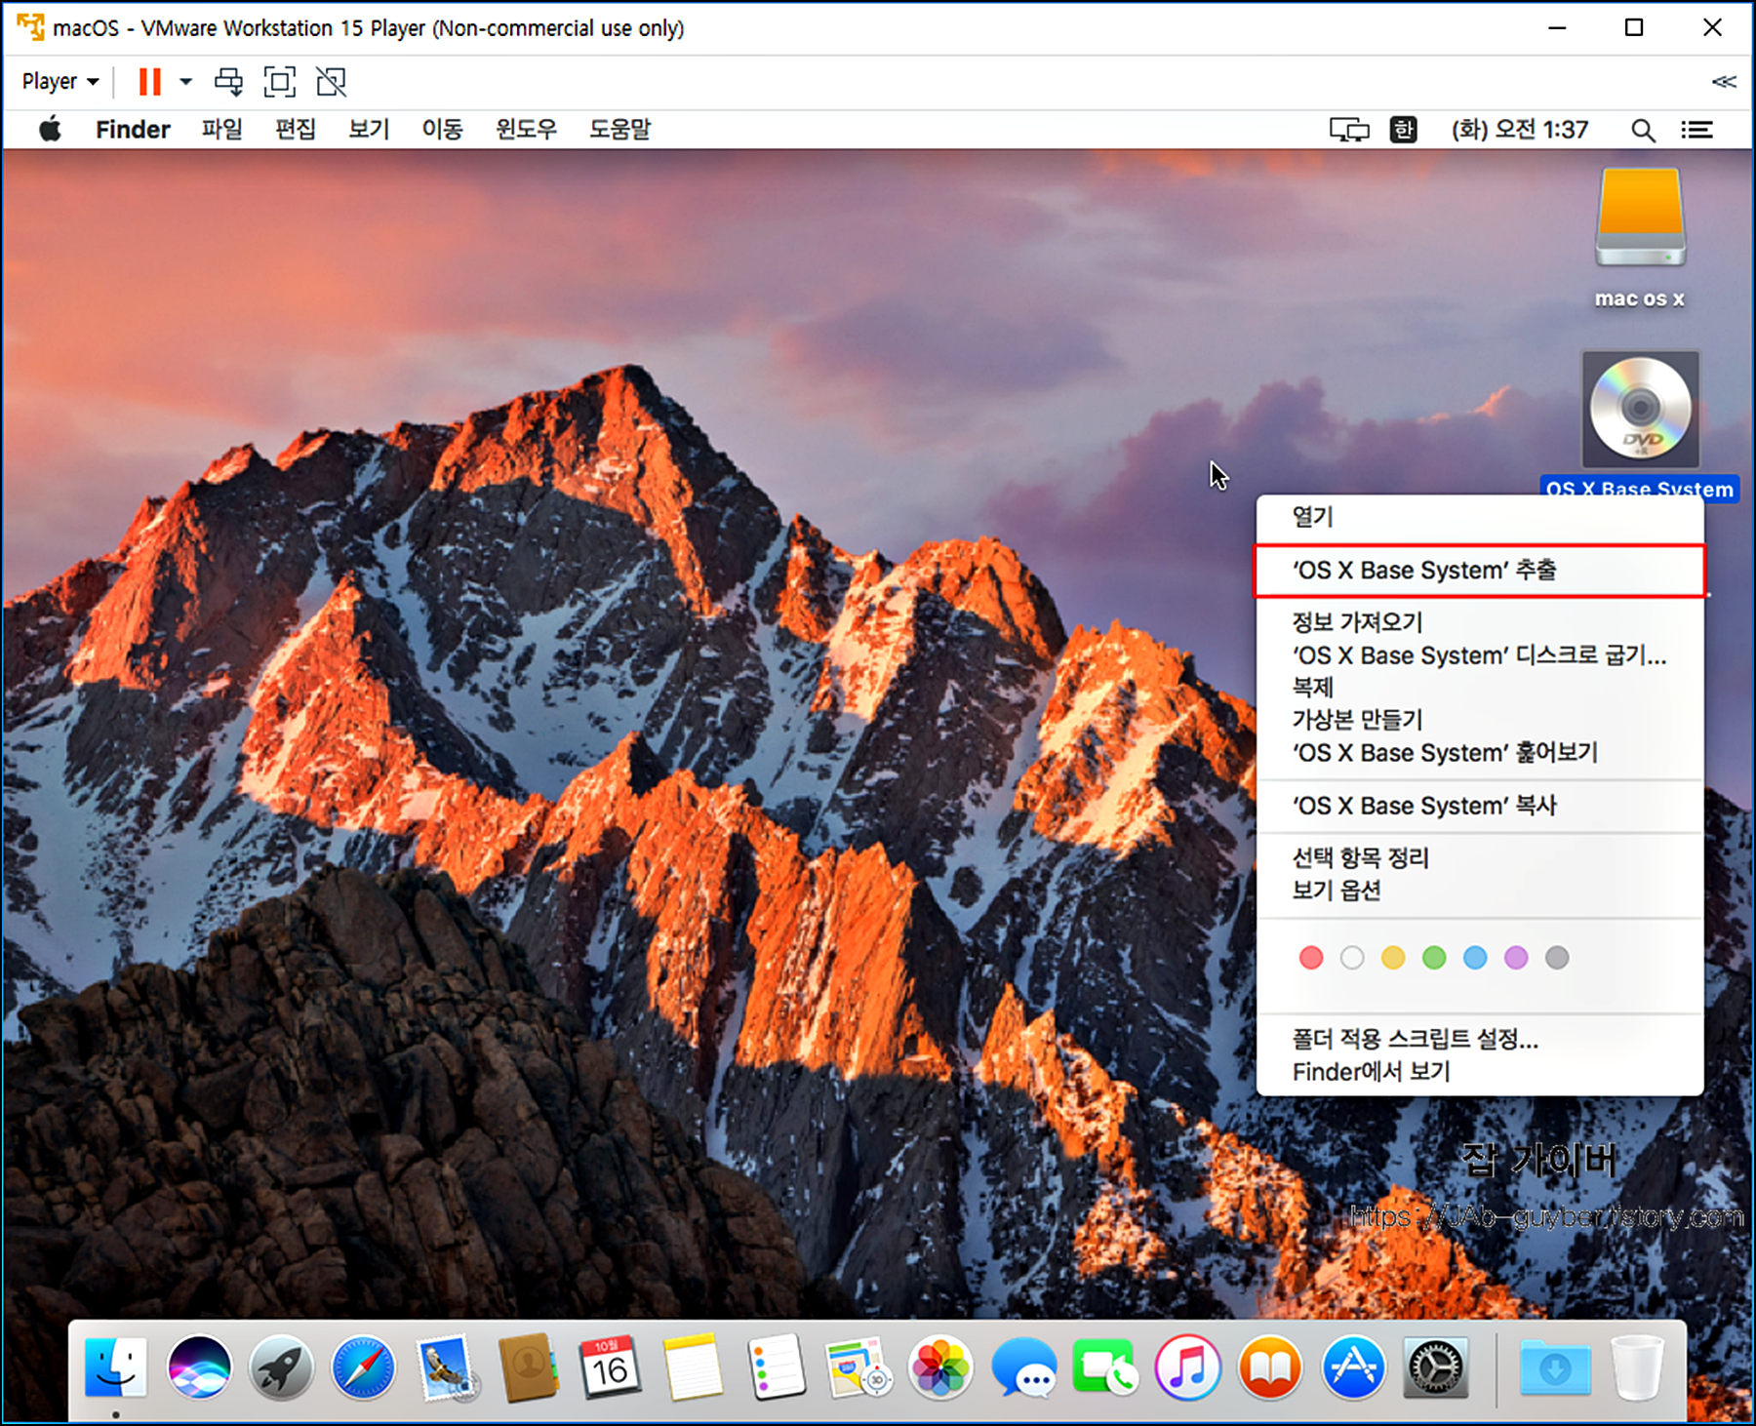Open Launchpad rocket icon
The height and width of the screenshot is (1426, 1756).
point(281,1367)
